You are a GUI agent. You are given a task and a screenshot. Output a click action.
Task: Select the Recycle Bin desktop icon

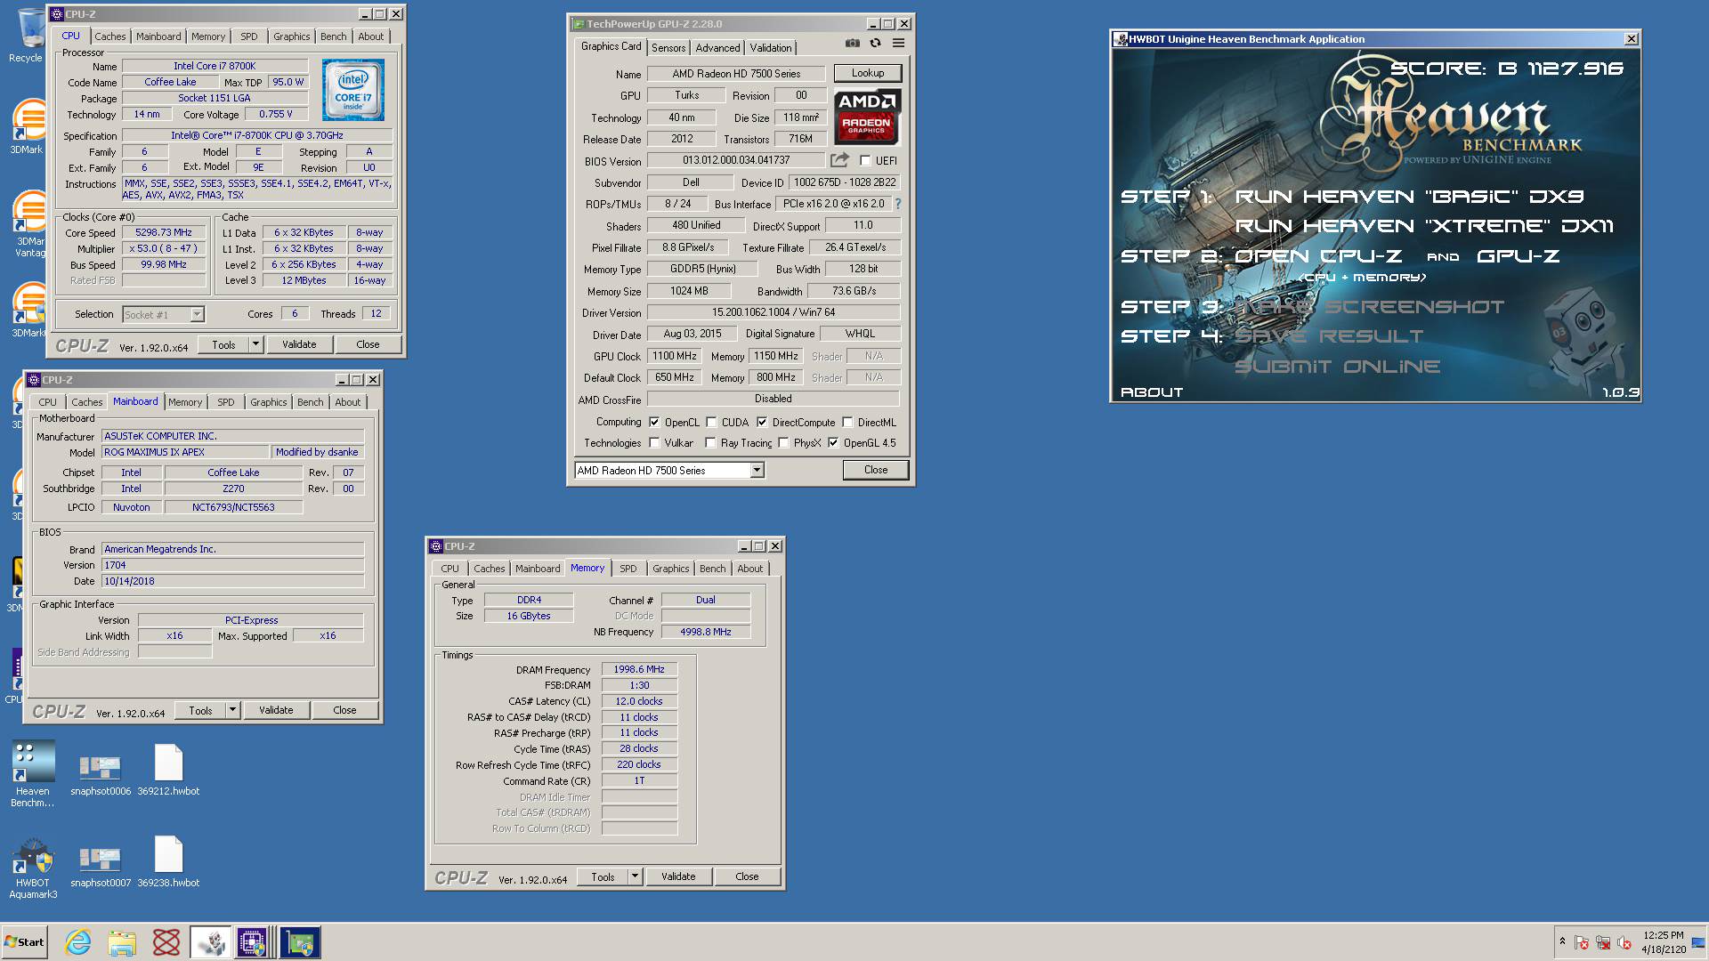[27, 36]
